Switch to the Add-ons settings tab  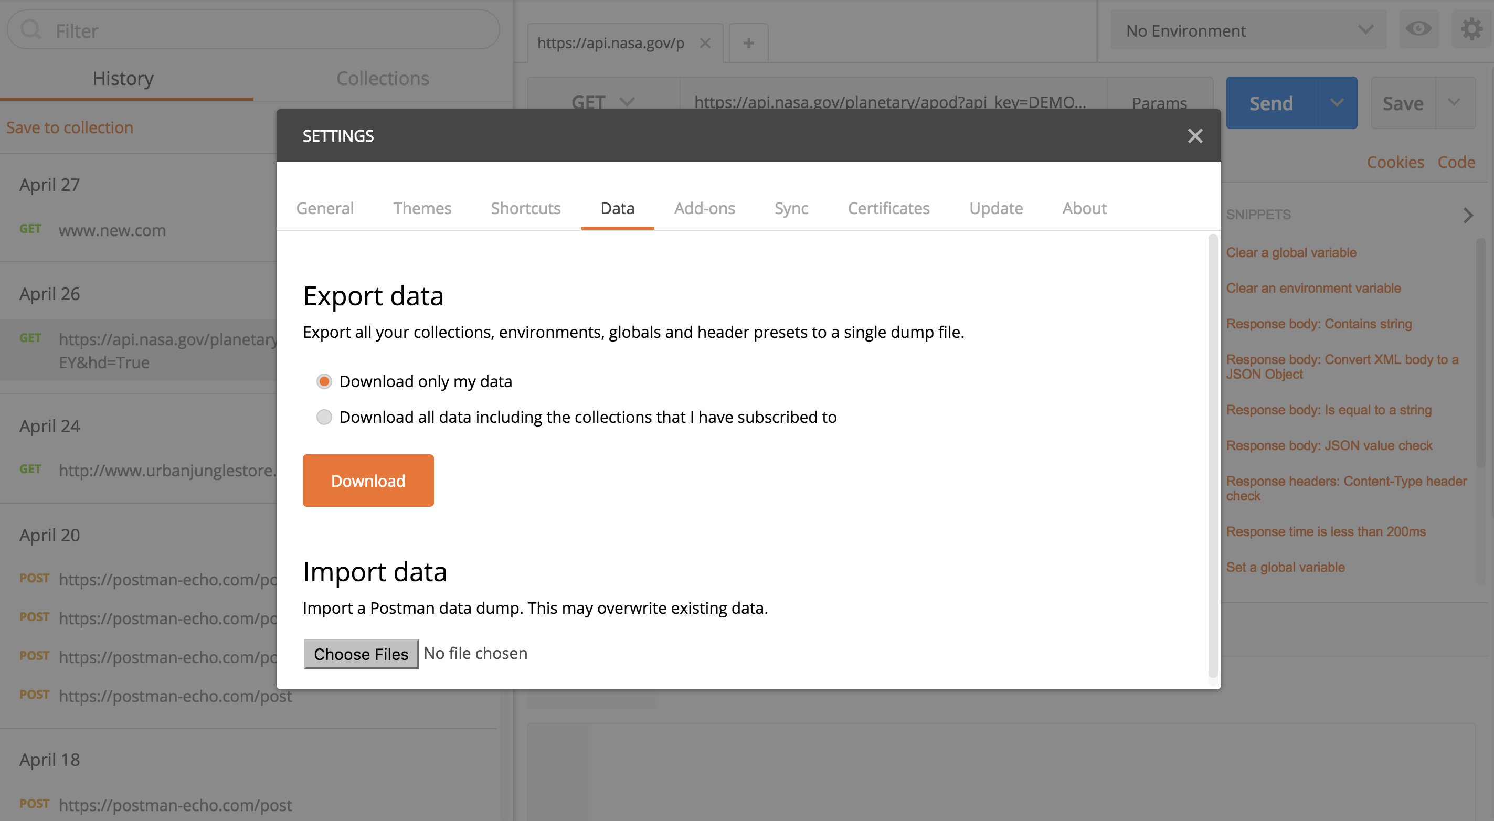704,208
